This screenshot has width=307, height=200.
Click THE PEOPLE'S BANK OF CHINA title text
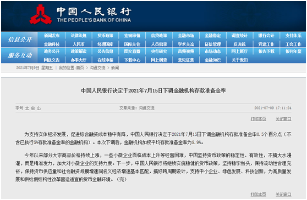coord(94,20)
